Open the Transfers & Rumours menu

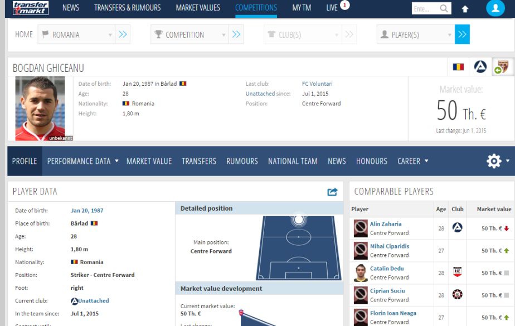[x=127, y=8]
